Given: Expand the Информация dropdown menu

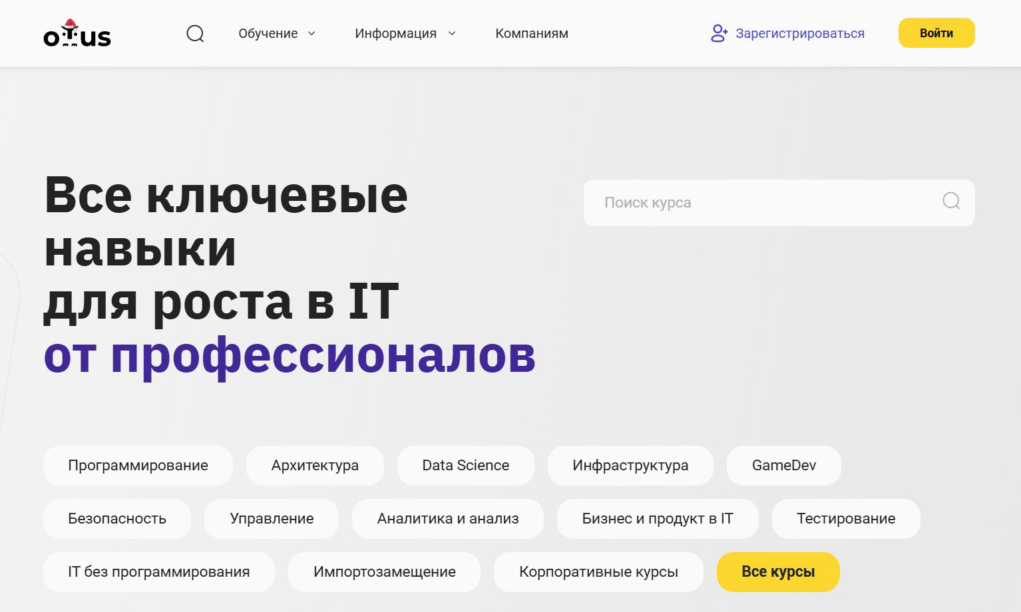Looking at the screenshot, I should click(x=405, y=33).
